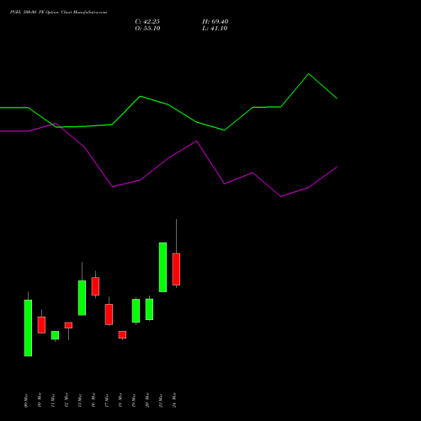
Task: Click the green indicator line's highest peak
Action: click(x=309, y=74)
